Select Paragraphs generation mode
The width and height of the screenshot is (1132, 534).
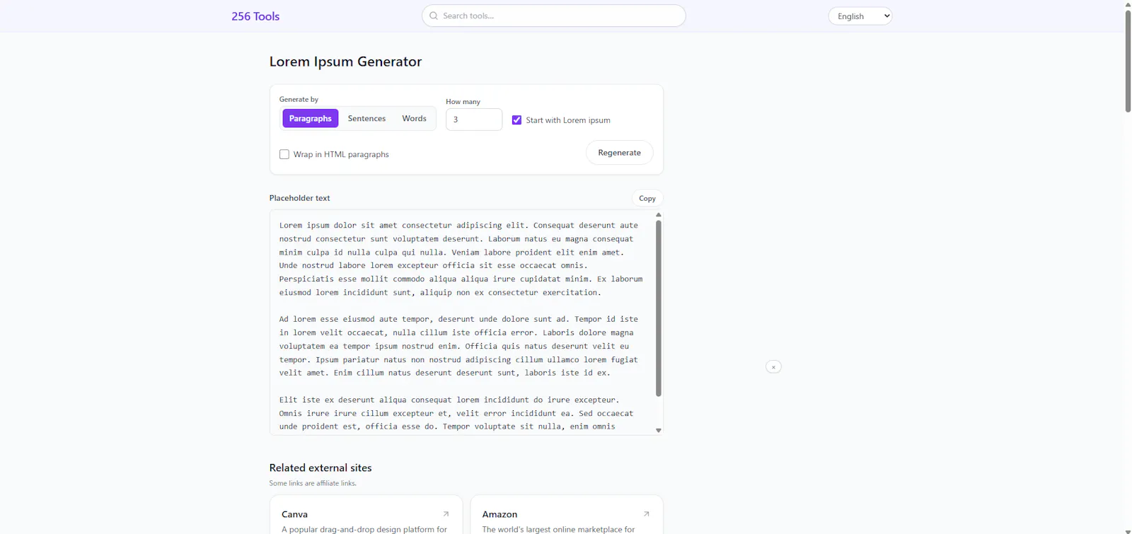tap(311, 118)
